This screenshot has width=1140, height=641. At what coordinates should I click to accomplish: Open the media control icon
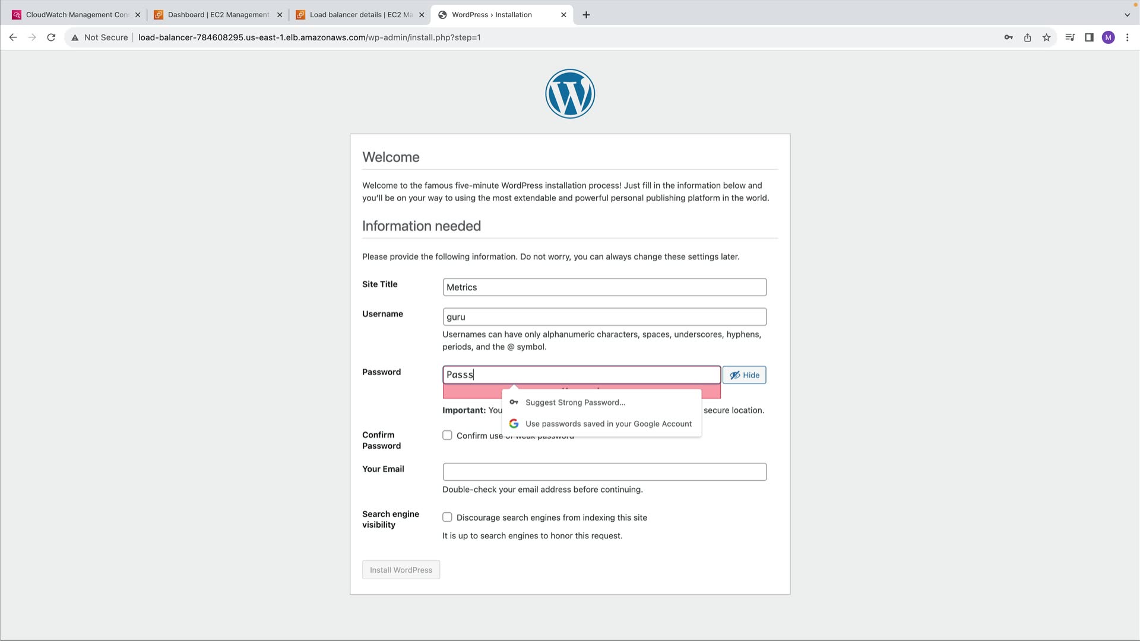click(1070, 37)
